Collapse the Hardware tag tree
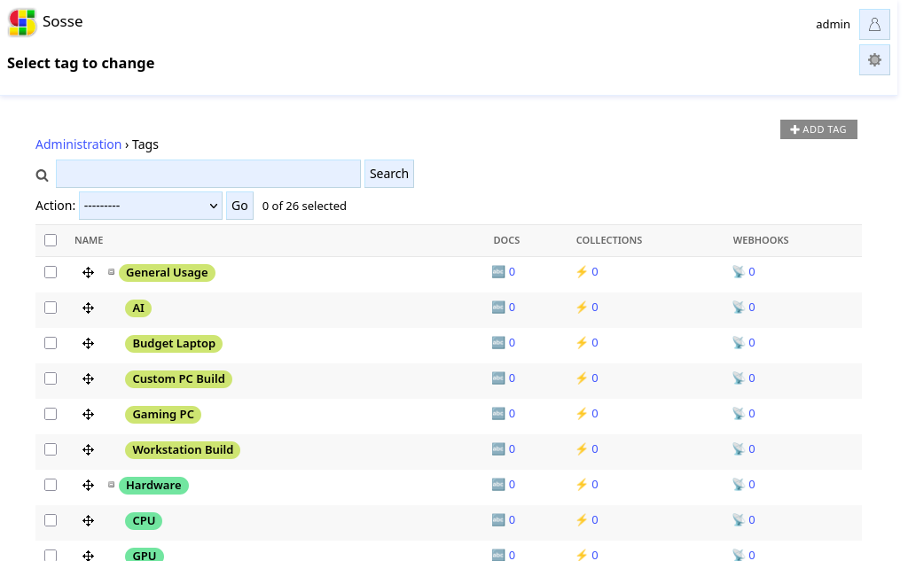Image resolution: width=908 pixels, height=561 pixels. coord(111,485)
